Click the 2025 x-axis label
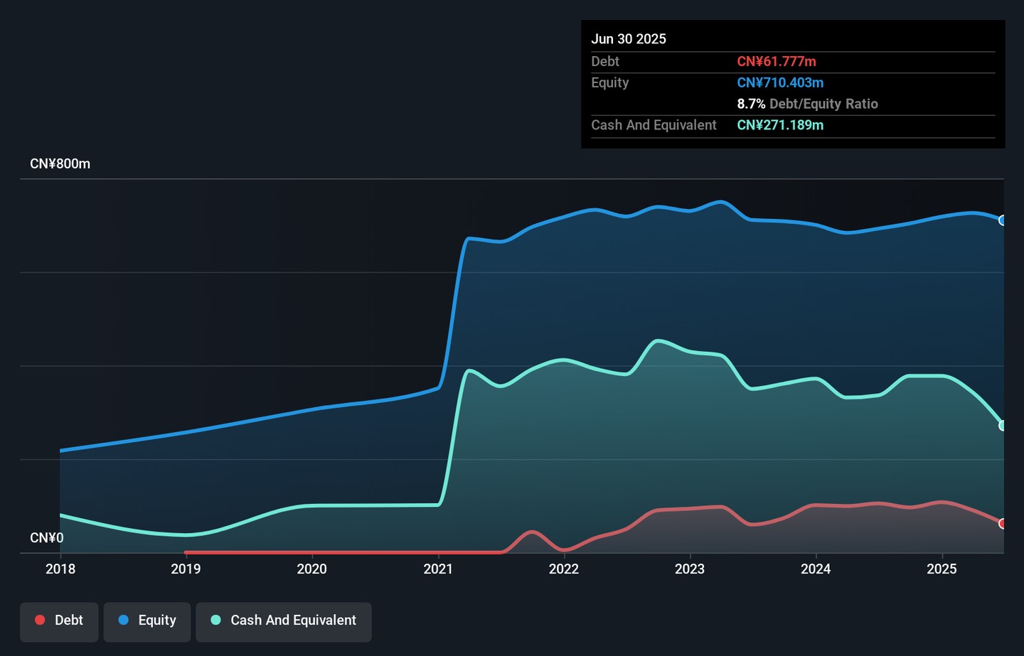The image size is (1024, 656). point(942,569)
